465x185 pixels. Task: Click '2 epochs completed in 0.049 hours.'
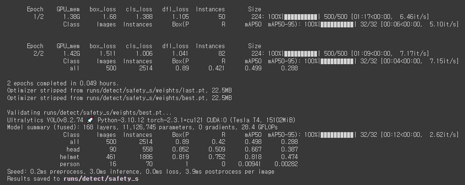(63, 83)
